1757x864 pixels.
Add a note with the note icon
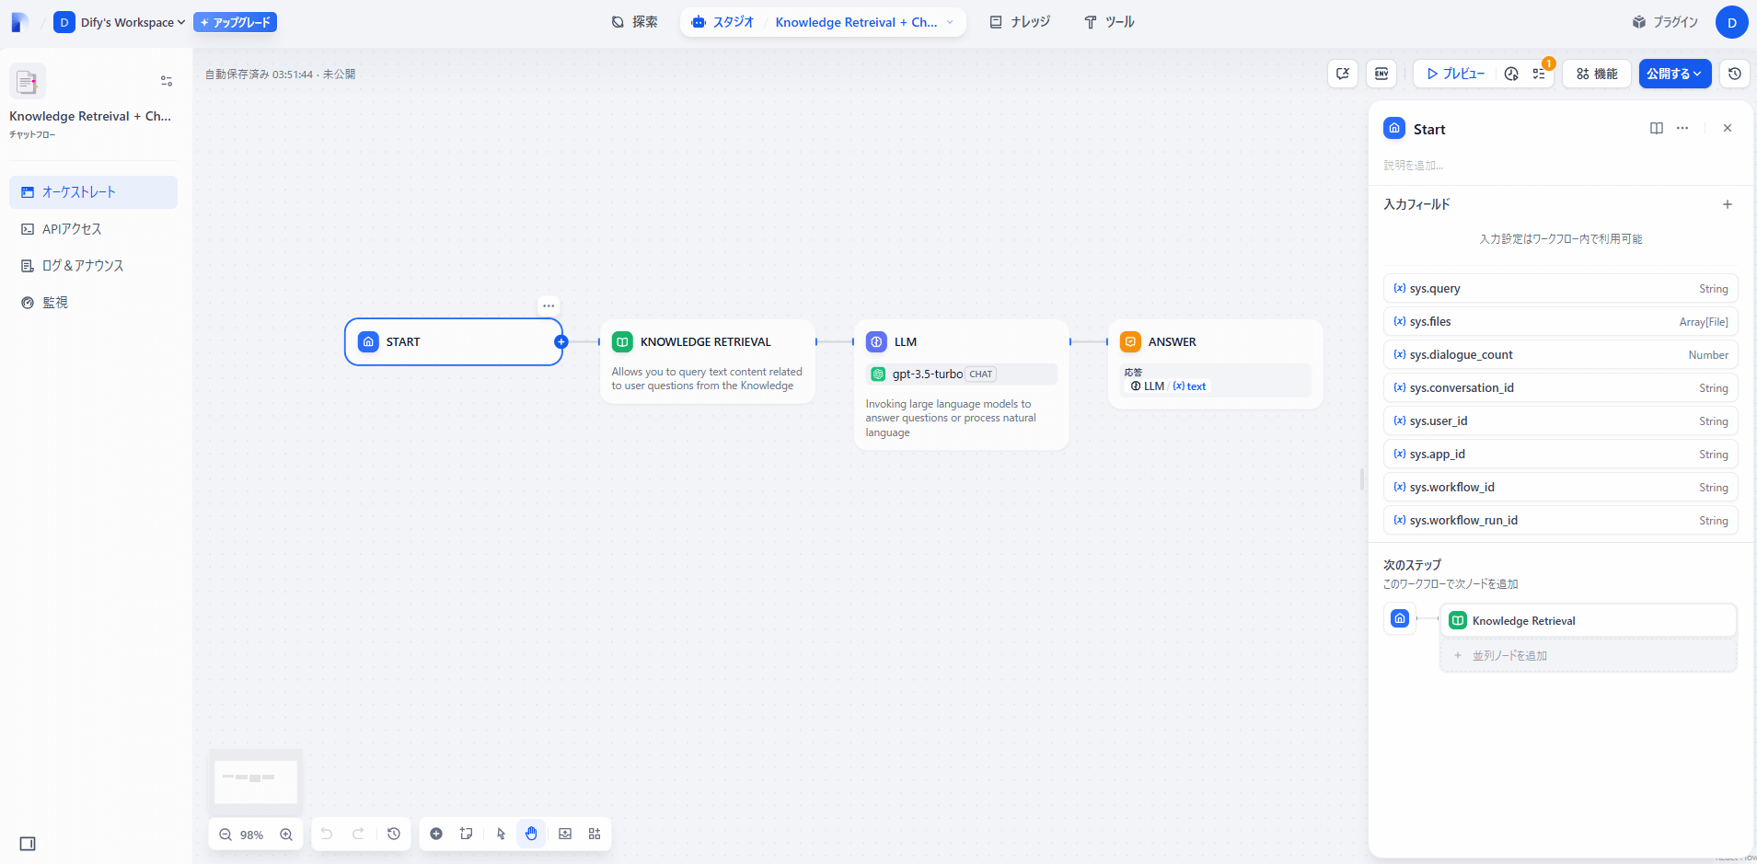(467, 834)
